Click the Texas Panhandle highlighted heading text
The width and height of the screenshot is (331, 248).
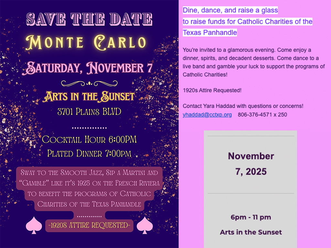coord(210,33)
